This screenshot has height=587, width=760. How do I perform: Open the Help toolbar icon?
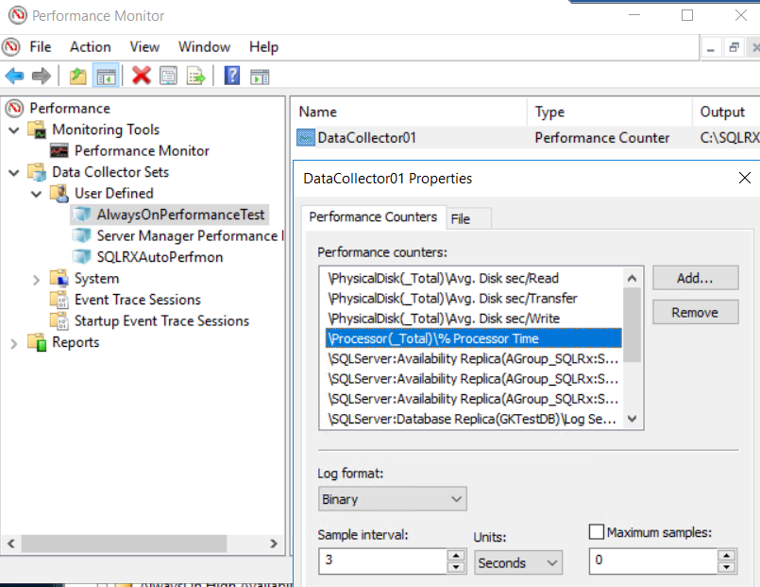(x=232, y=76)
